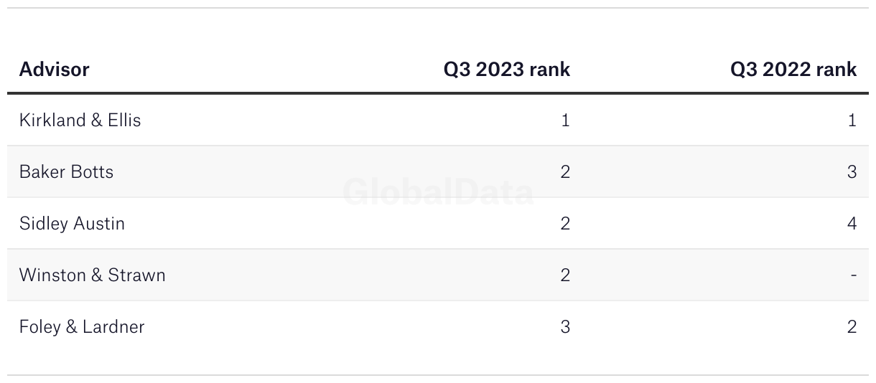Click the Q3 2023 rank column header
The width and height of the screenshot is (876, 383).
(506, 70)
